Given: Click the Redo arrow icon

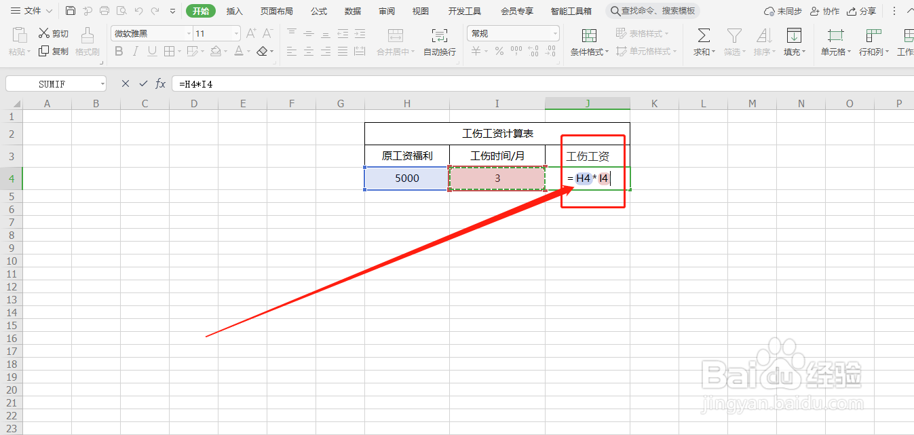Looking at the screenshot, I should (155, 11).
